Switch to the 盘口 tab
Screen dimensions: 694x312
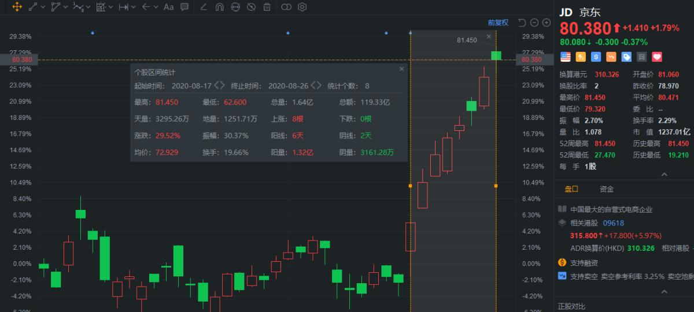(x=571, y=189)
